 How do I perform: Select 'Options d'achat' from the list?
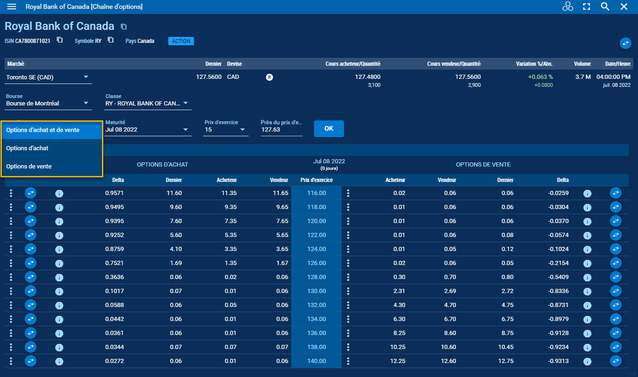coord(27,148)
